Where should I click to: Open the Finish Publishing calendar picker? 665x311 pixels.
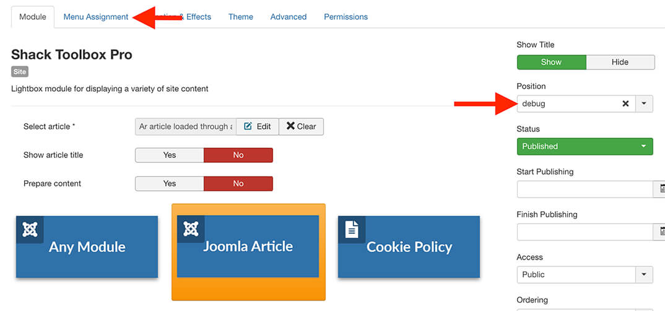[x=659, y=232]
